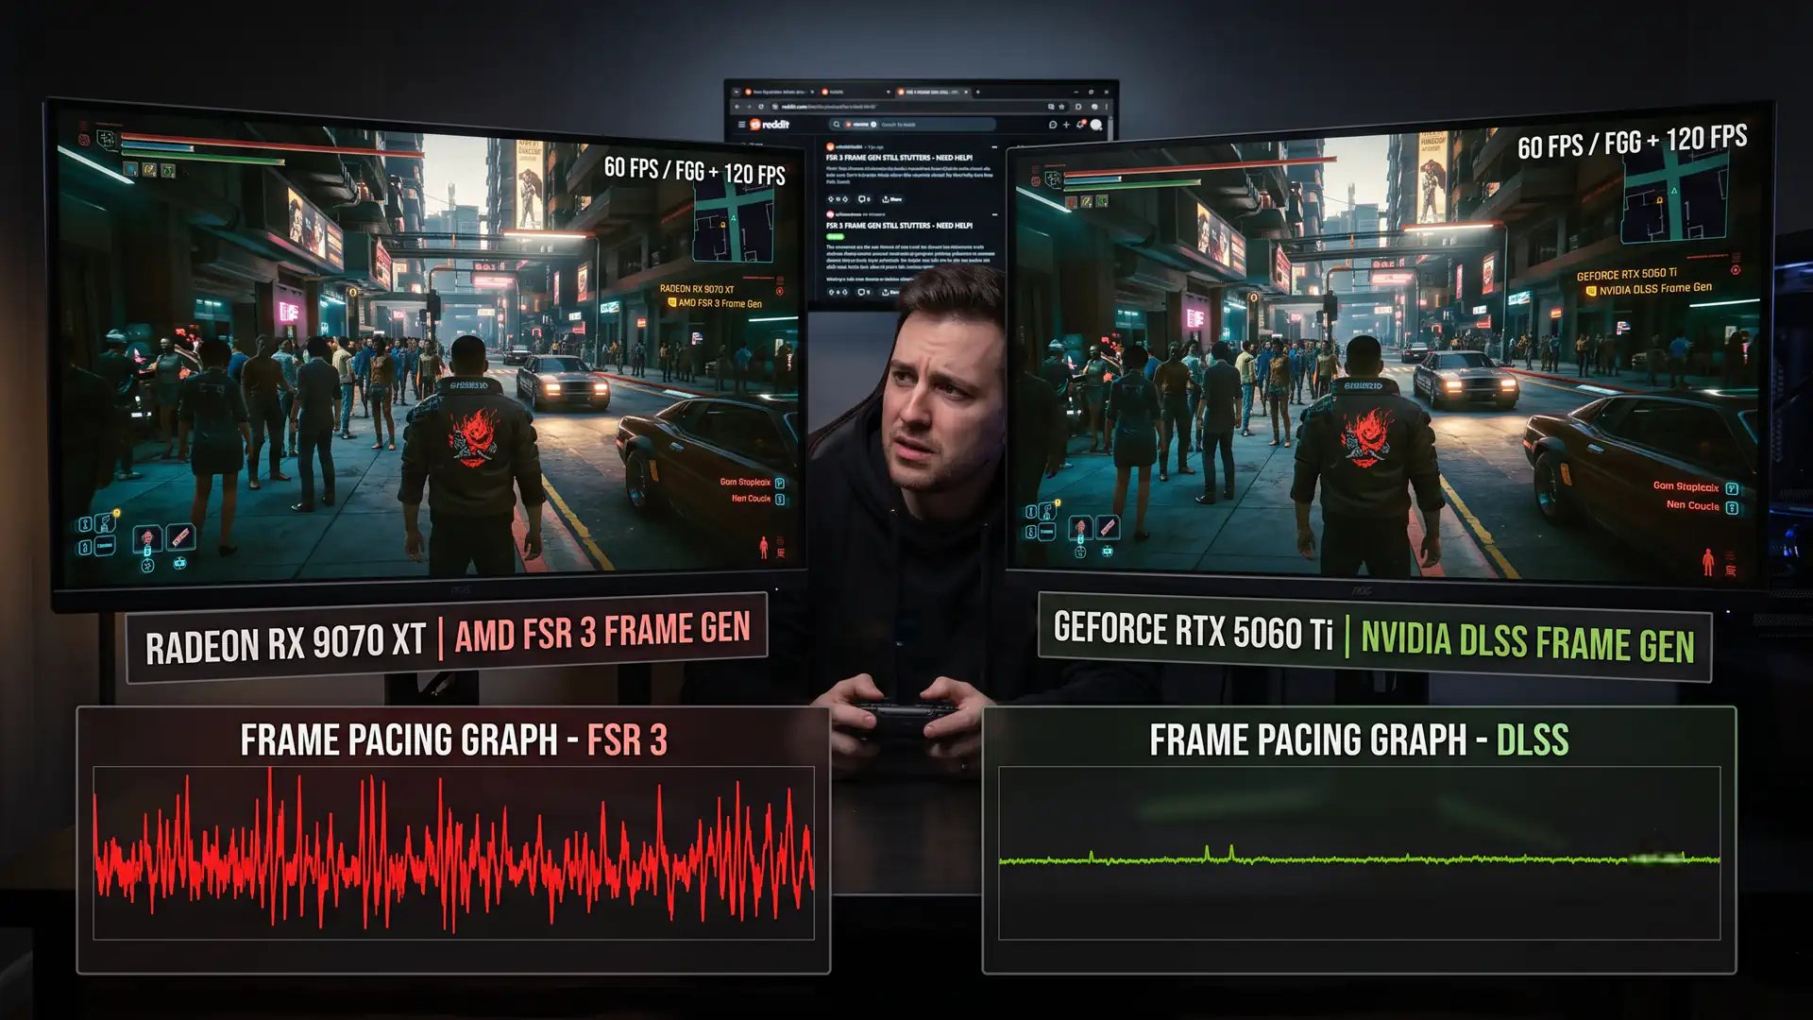The width and height of the screenshot is (1813, 1020).
Task: Open the browser tab search dropdown
Action: click(737, 92)
